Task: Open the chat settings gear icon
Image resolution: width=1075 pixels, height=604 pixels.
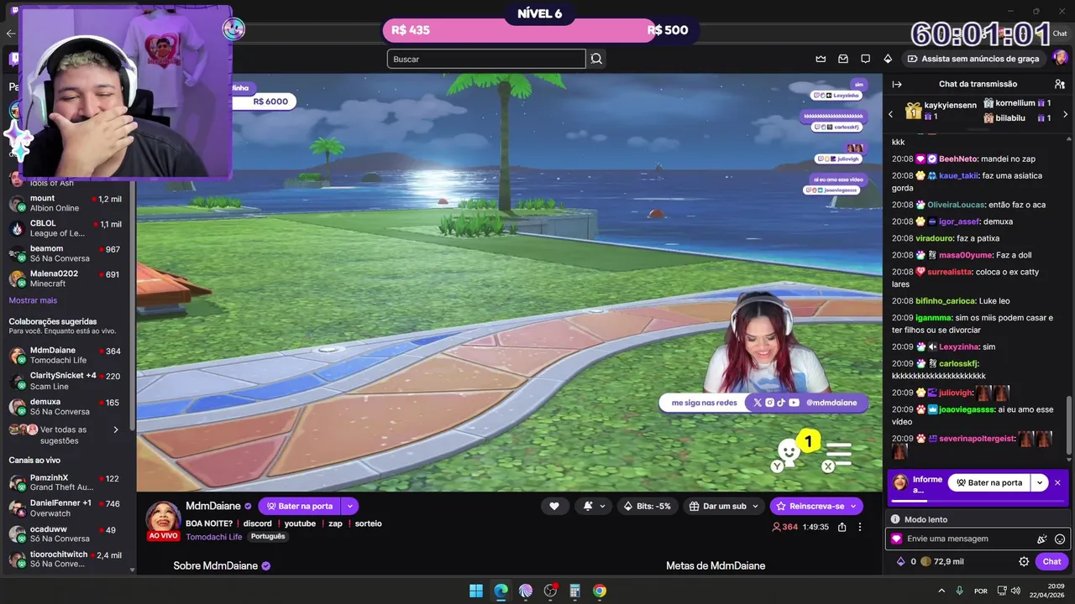Action: coord(1024,561)
